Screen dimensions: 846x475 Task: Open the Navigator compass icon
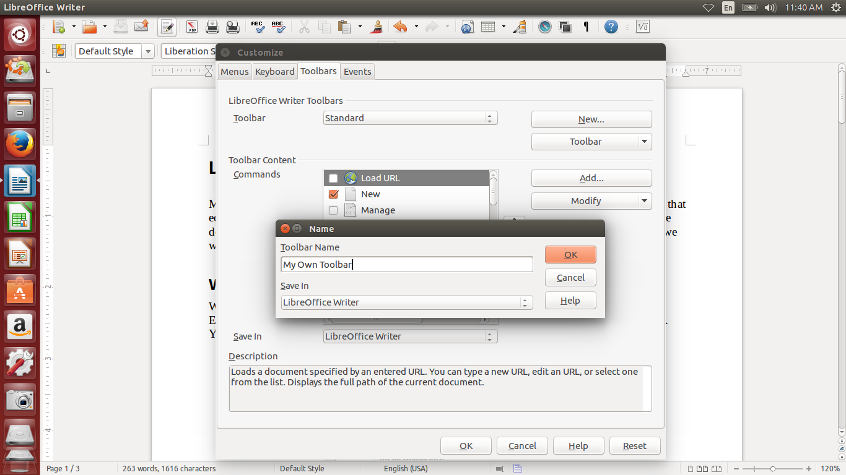[x=544, y=27]
